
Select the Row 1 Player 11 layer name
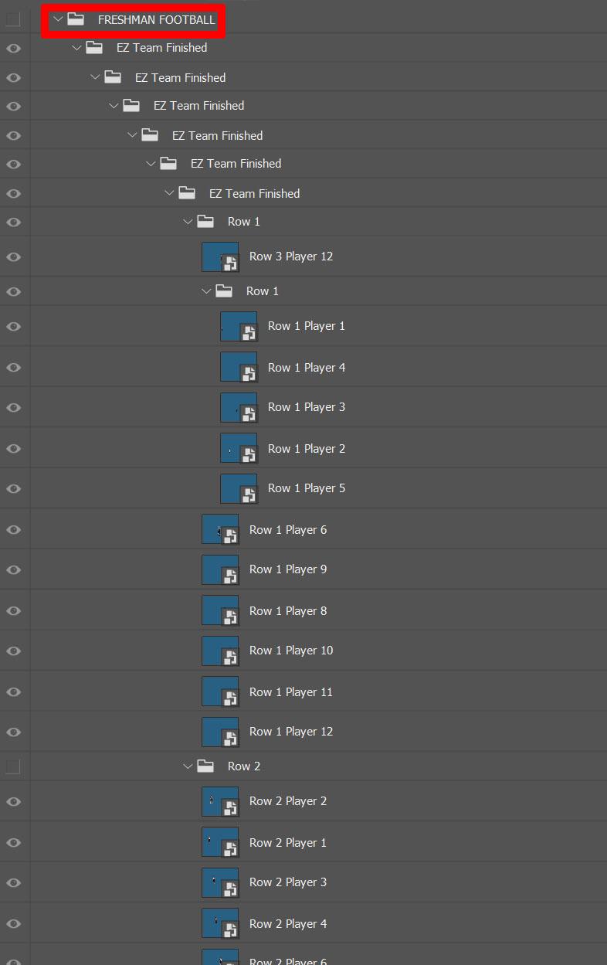[x=291, y=692]
